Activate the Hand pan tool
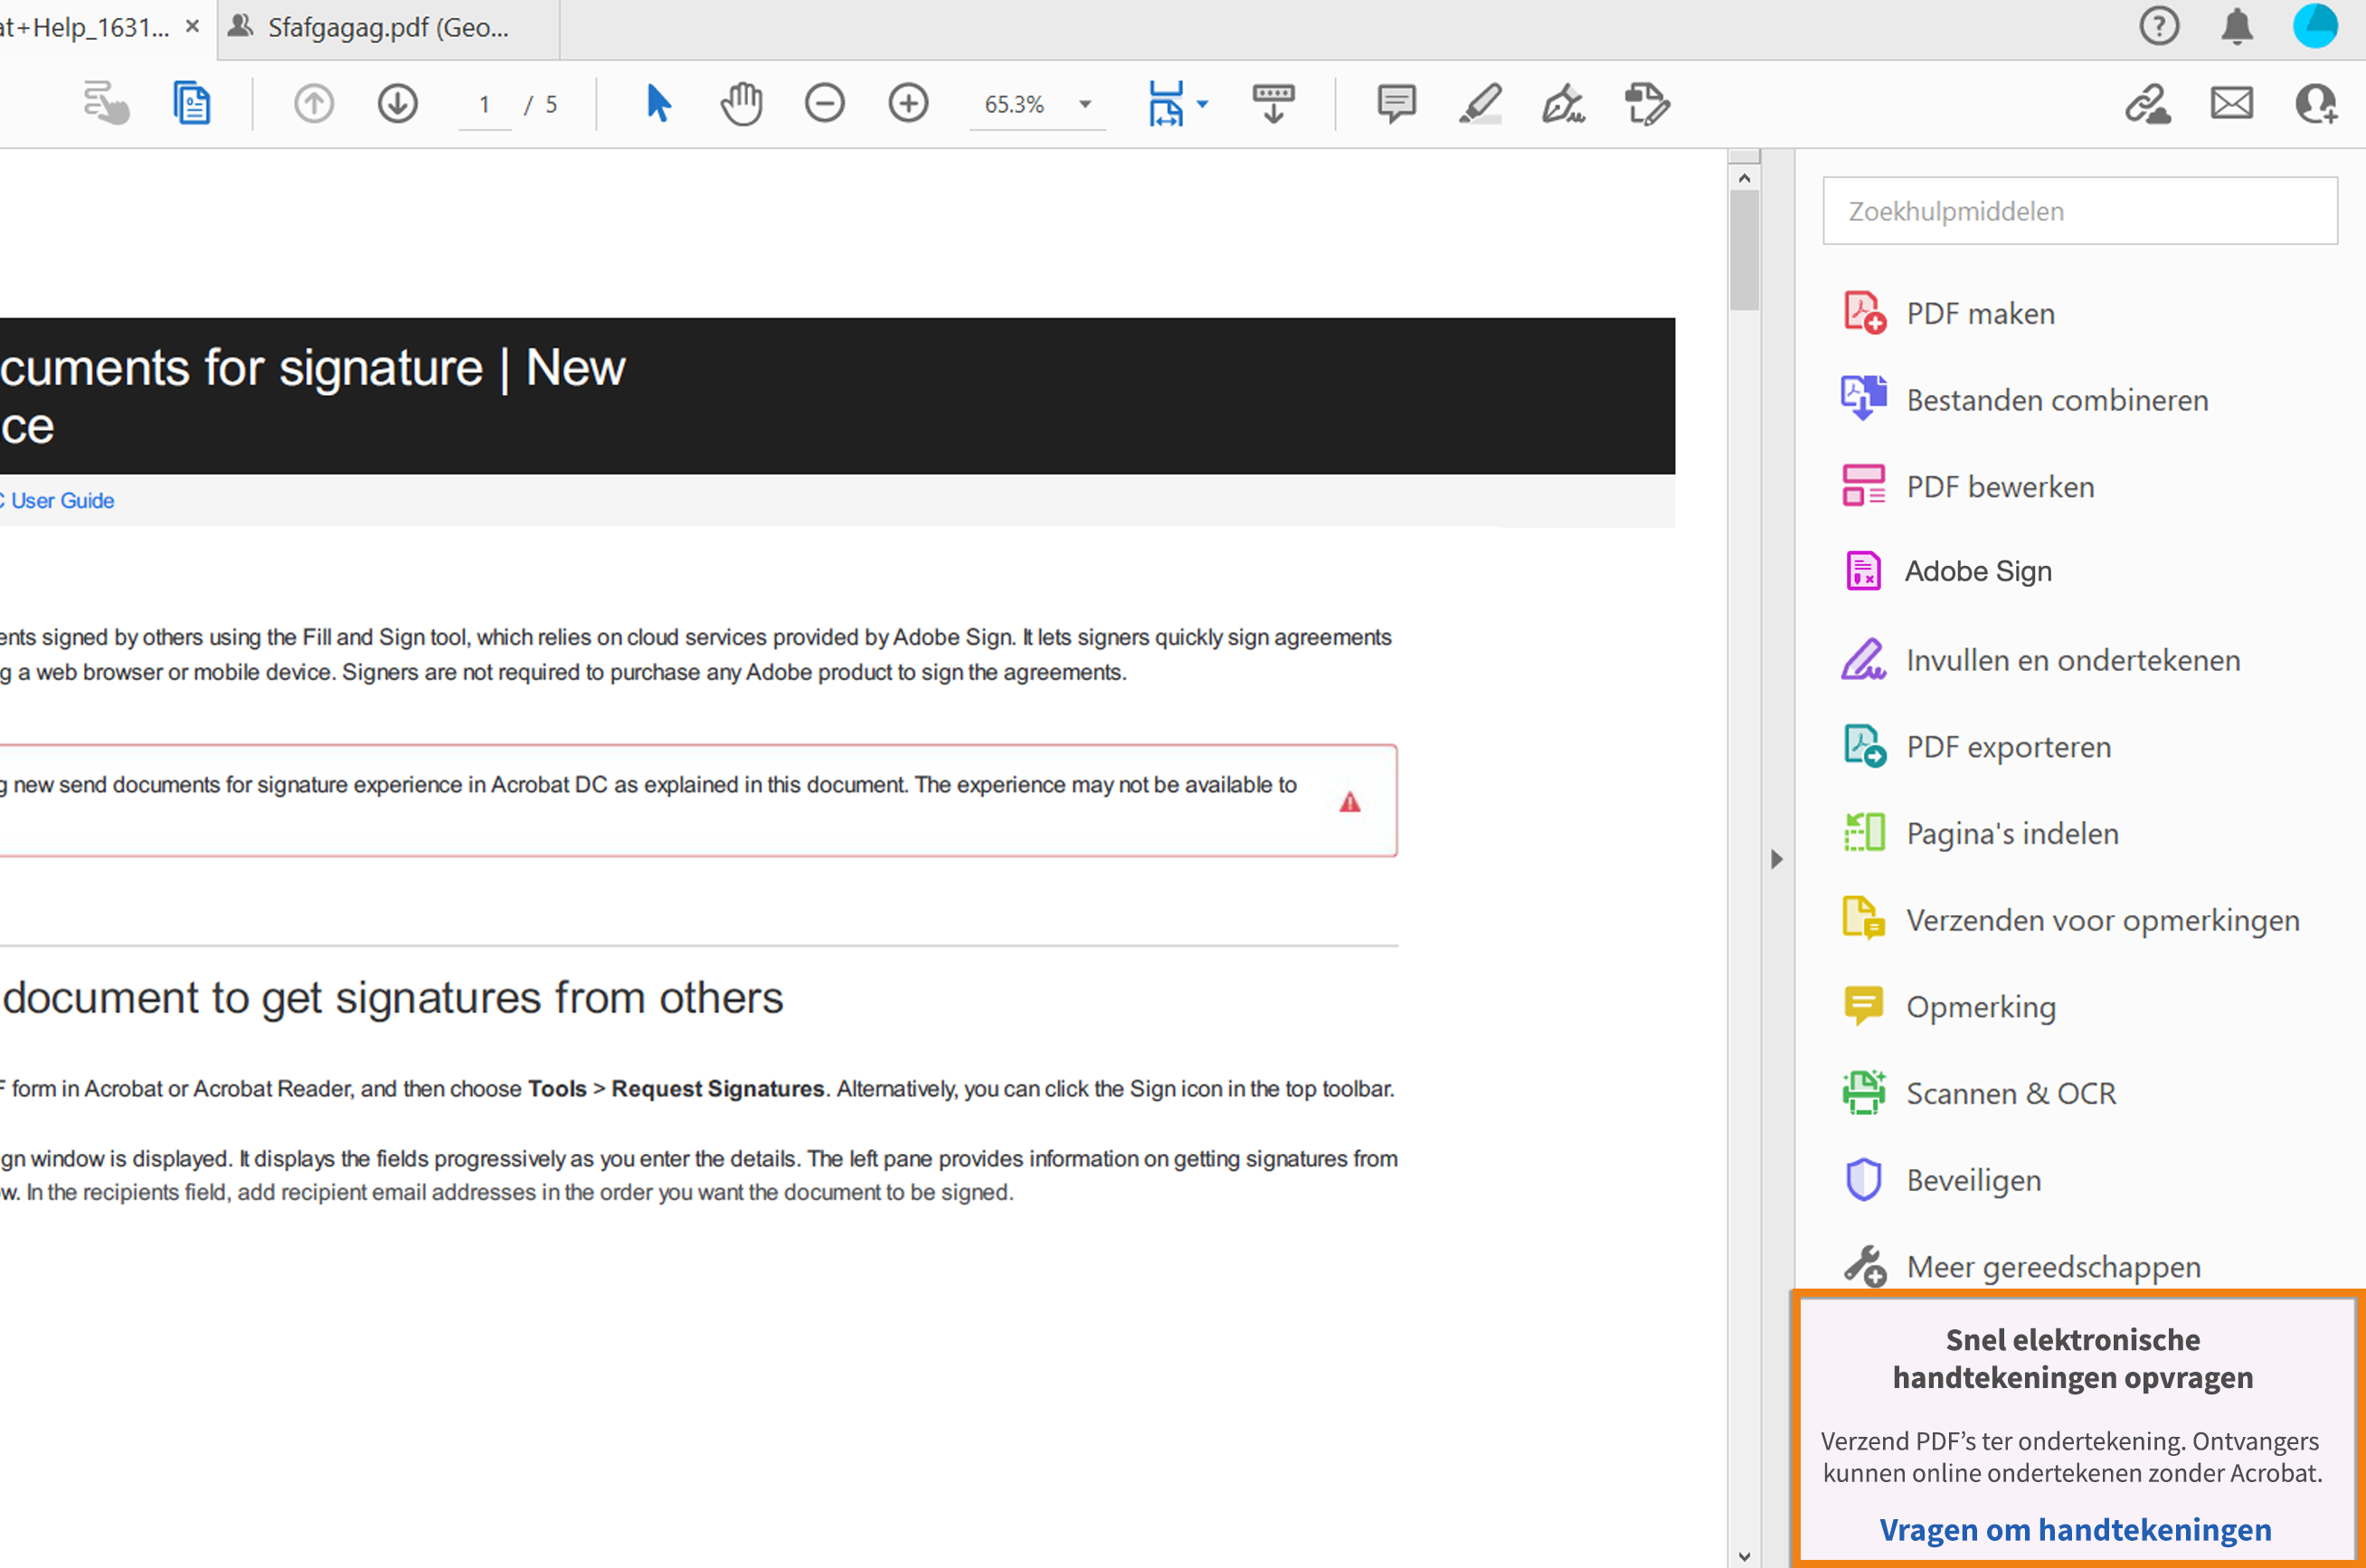Image resolution: width=2366 pixels, height=1568 pixels. [741, 104]
